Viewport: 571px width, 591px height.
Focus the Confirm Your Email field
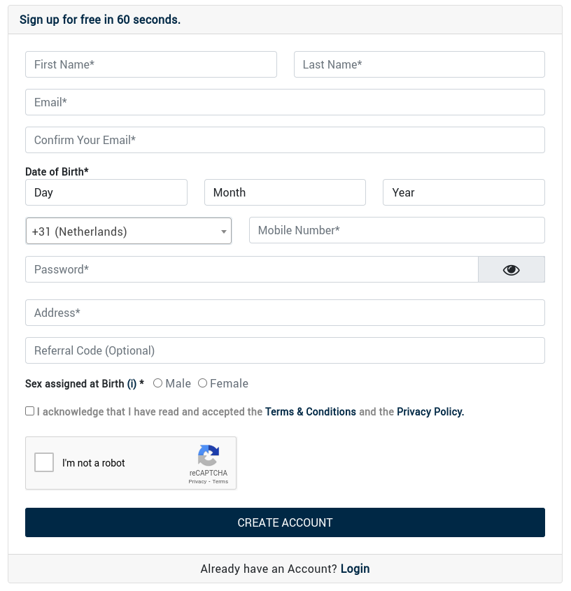pyautogui.click(x=285, y=140)
